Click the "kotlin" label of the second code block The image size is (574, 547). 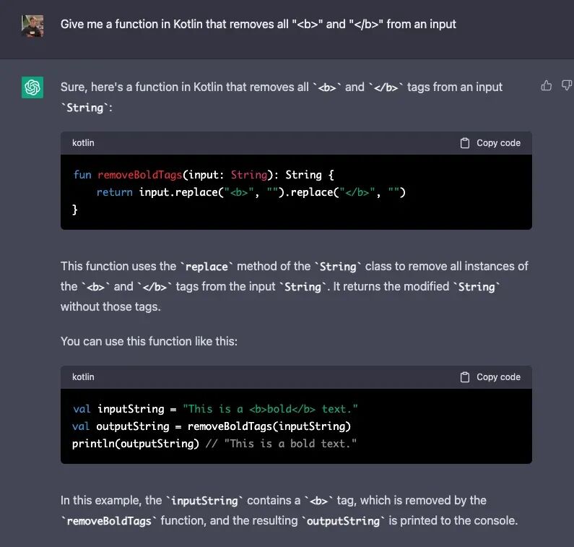83,377
